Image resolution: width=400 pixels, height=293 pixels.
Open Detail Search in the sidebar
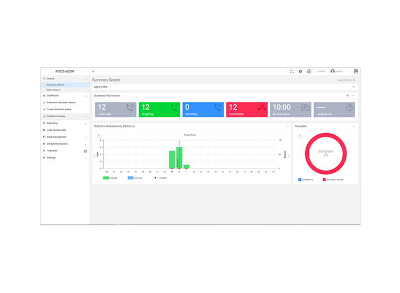coord(53,89)
